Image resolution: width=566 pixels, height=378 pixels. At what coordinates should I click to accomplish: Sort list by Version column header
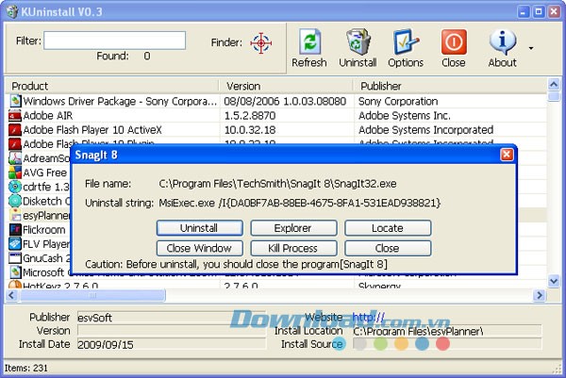[286, 86]
